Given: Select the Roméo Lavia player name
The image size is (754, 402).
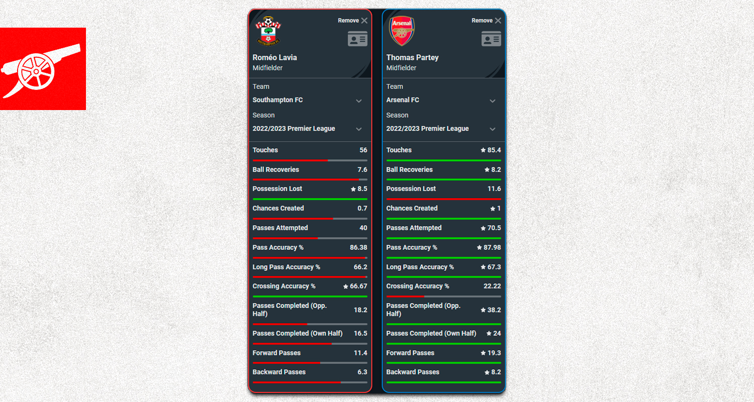Looking at the screenshot, I should [275, 58].
